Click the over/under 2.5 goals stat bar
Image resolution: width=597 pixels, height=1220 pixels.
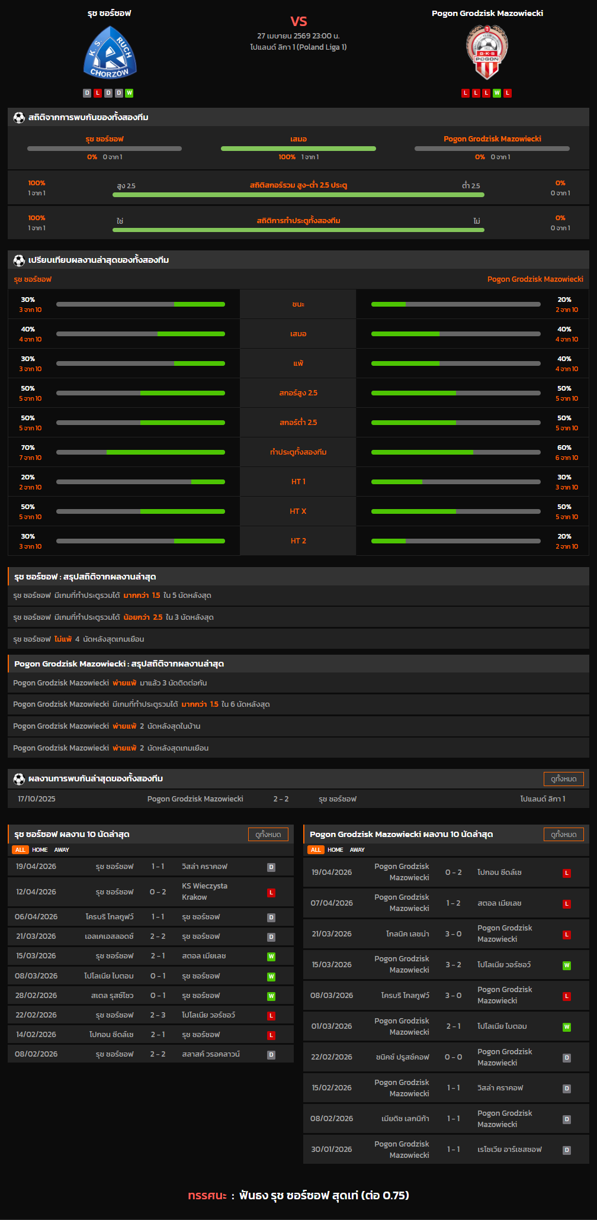point(298,195)
